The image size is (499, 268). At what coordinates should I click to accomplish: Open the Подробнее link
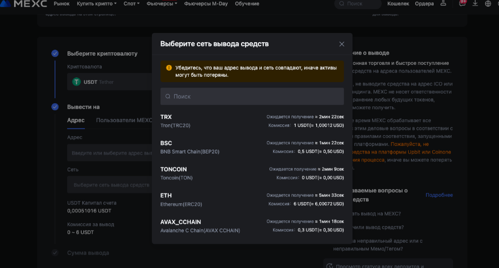[x=439, y=195]
